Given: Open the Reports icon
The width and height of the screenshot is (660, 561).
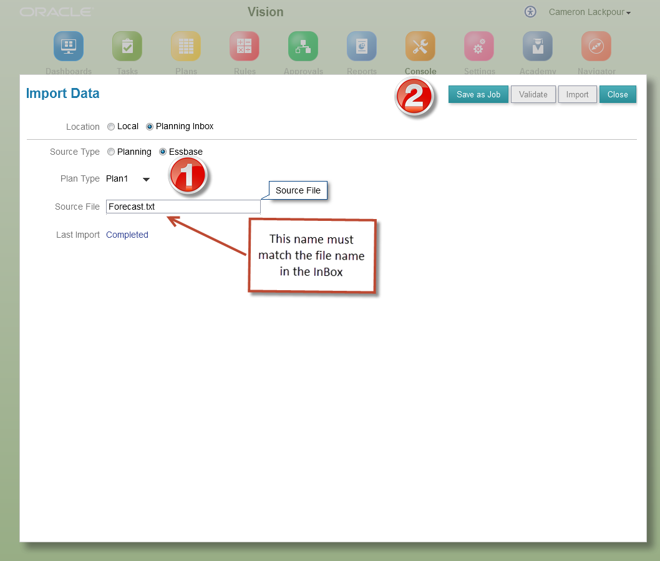Looking at the screenshot, I should [x=362, y=46].
